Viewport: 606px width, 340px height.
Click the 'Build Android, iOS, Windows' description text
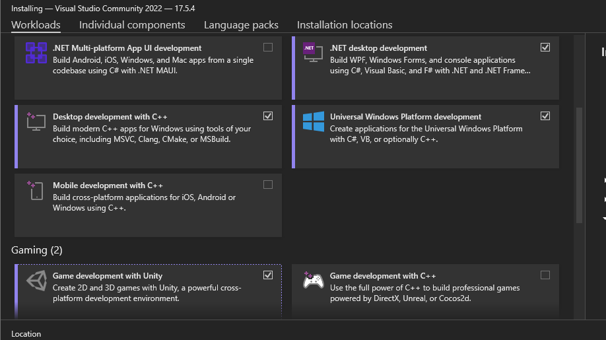(x=153, y=65)
